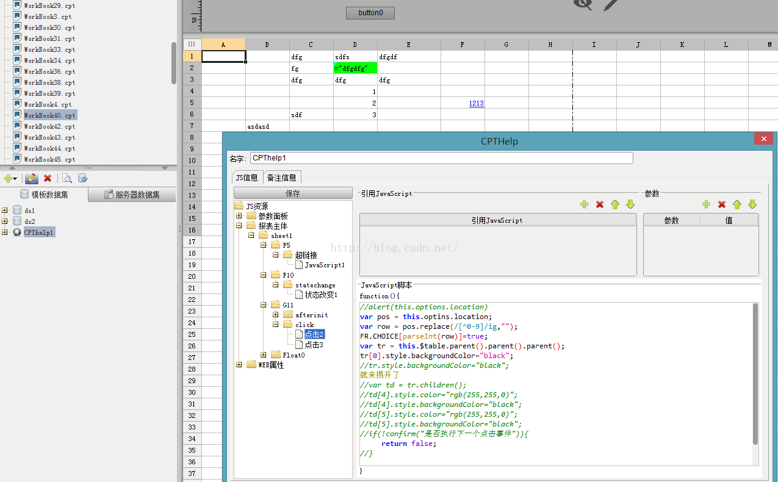Image resolution: width=778 pixels, height=482 pixels.
Task: Click the 保存 save button
Action: 293,193
